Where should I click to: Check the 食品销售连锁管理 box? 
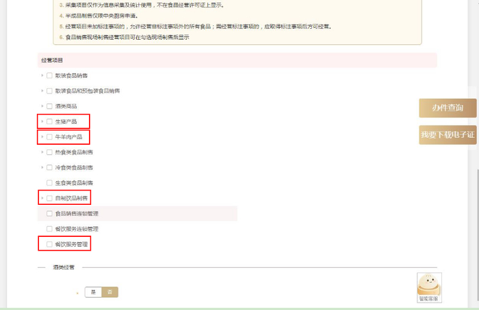(49, 213)
